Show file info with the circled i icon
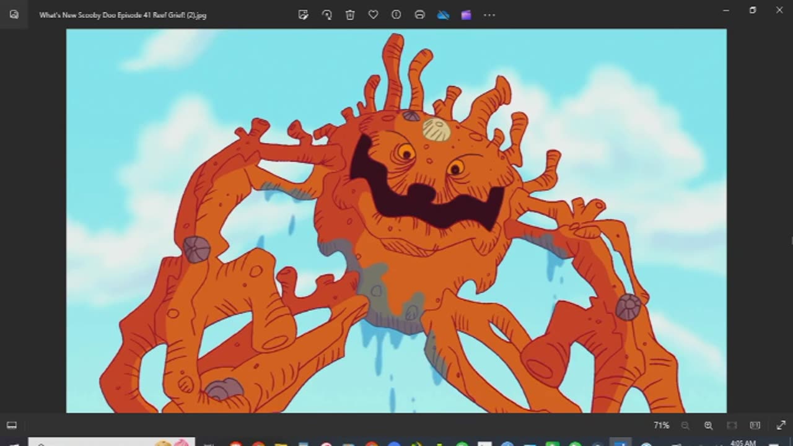793x446 pixels. [396, 15]
